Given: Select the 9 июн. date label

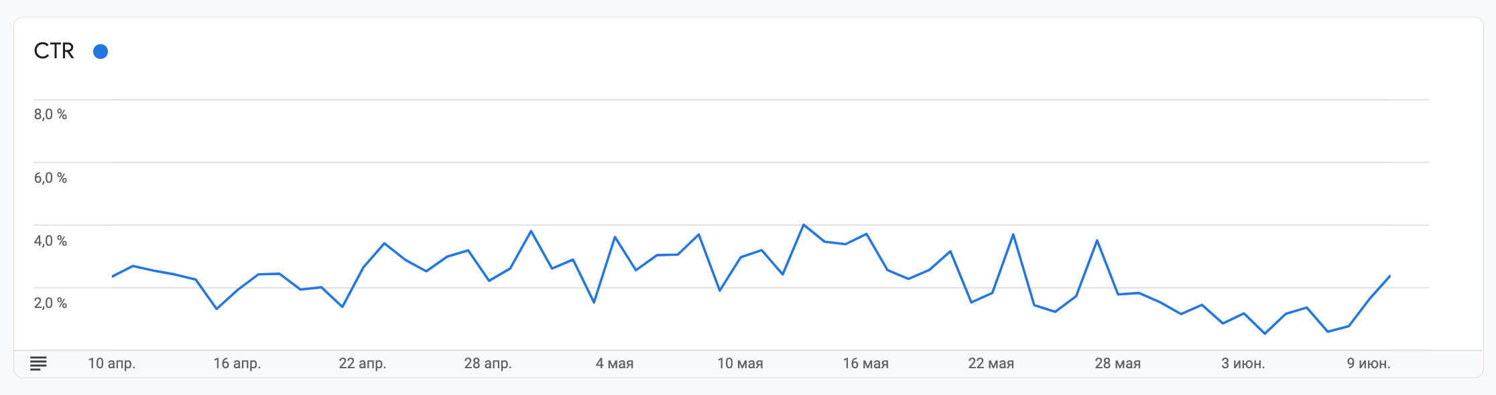Looking at the screenshot, I should [x=1369, y=364].
